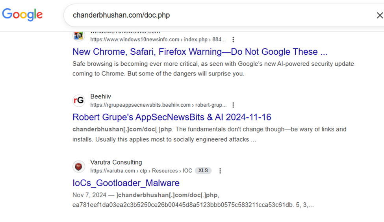Click the windows10newsinfo site favicon
The width and height of the screenshot is (384, 222).
point(79,35)
